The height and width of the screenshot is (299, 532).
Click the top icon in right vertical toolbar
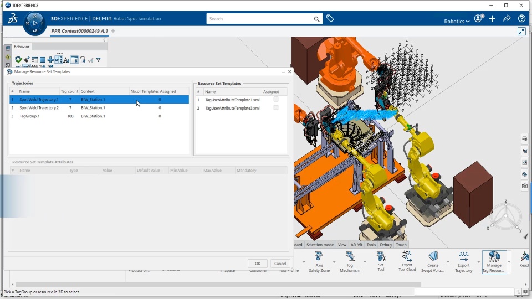pos(525,138)
